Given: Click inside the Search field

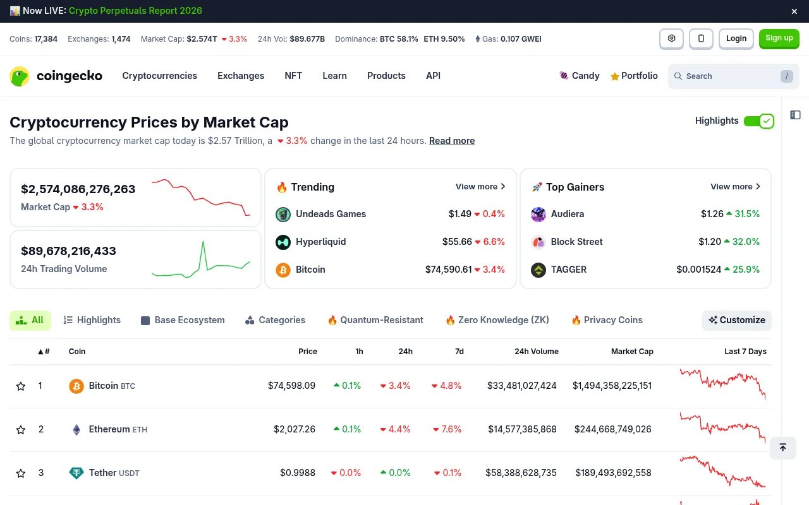Looking at the screenshot, I should tap(734, 76).
